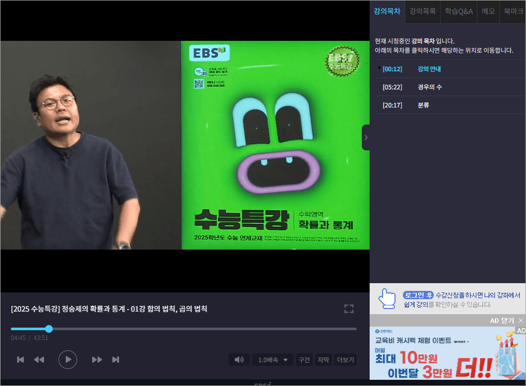Mute the volume speaker icon
The image size is (526, 386).
(239, 360)
